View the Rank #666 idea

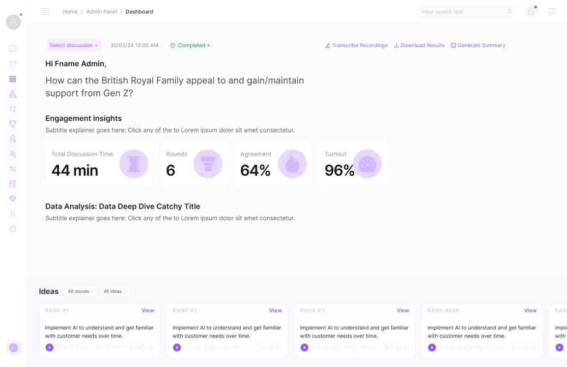531,310
